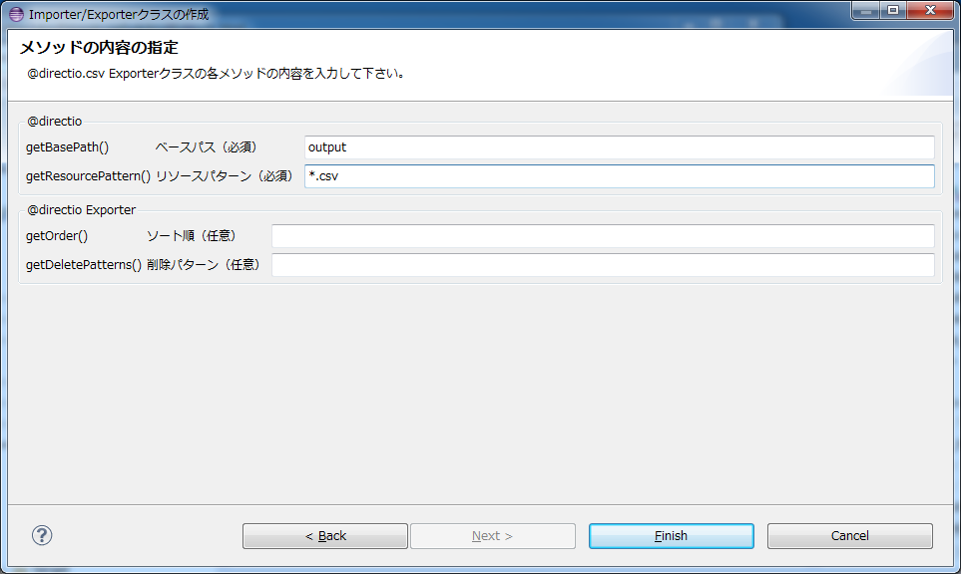Click the getDeletePatterns delete pattern field

(x=603, y=265)
